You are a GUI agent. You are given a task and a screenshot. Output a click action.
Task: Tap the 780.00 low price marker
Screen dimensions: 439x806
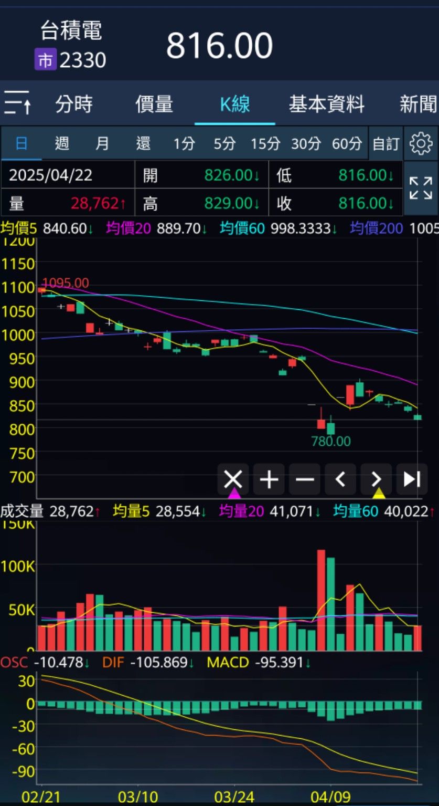(x=330, y=441)
